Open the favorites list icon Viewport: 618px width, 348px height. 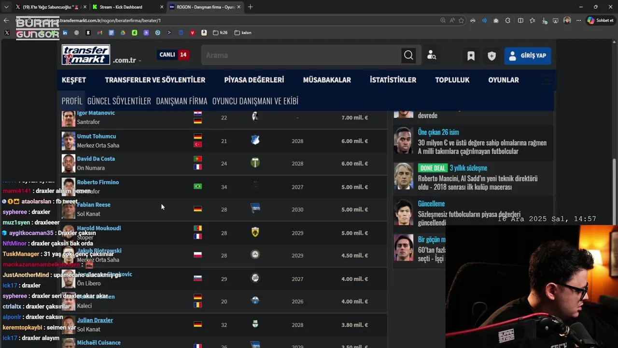pyautogui.click(x=532, y=20)
